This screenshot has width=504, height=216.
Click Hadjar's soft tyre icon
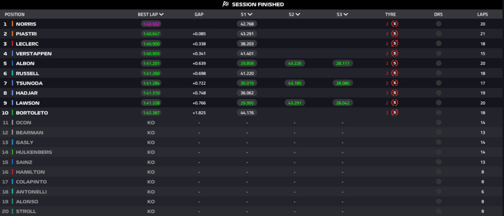[x=395, y=93]
